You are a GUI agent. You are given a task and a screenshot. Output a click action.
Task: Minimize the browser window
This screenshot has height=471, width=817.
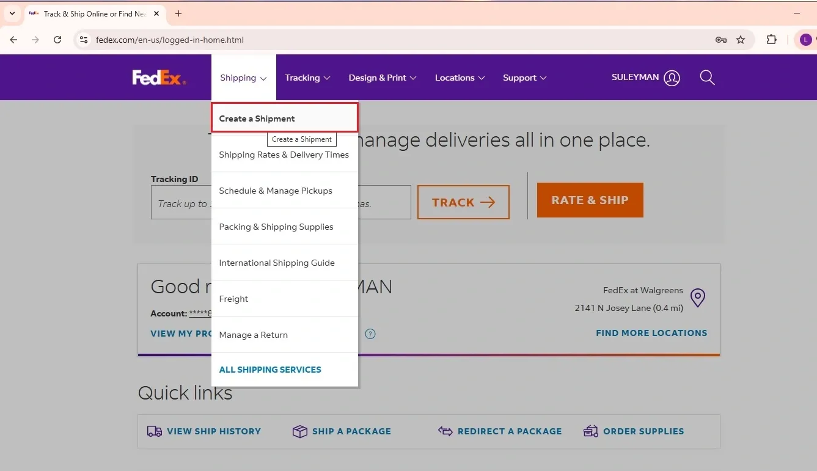(x=797, y=13)
